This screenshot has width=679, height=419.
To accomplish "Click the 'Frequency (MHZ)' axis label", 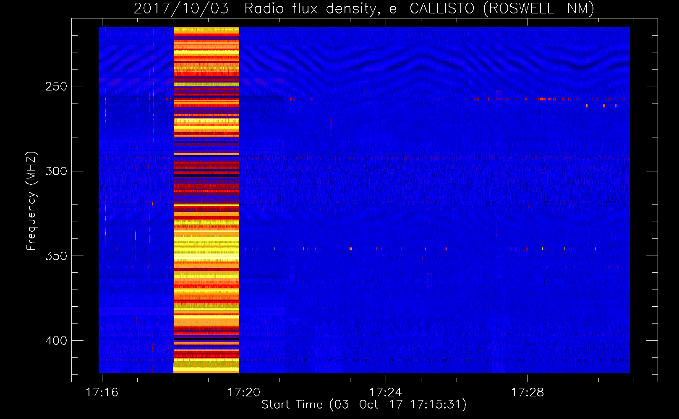I will point(31,201).
